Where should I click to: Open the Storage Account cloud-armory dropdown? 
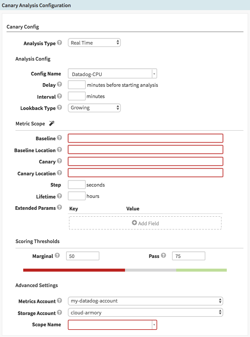click(145, 313)
